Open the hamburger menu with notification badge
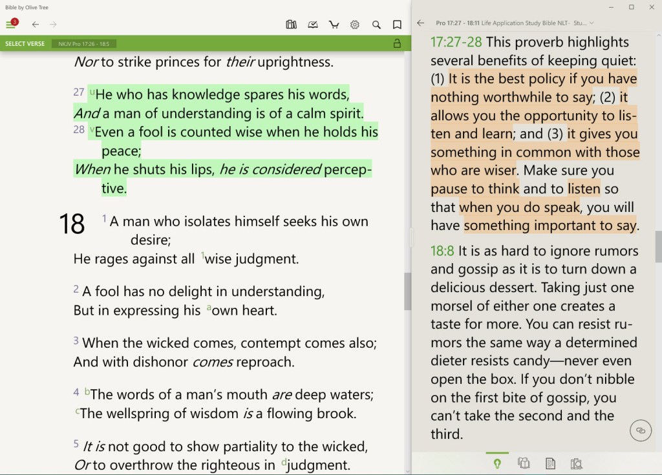Screen dimensions: 662x475 pyautogui.click(x=11, y=25)
